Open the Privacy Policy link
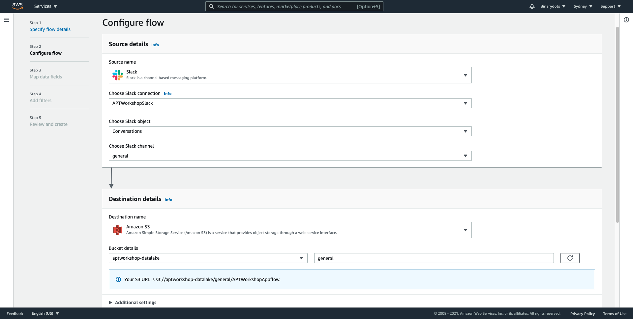The image size is (633, 319). (x=583, y=314)
